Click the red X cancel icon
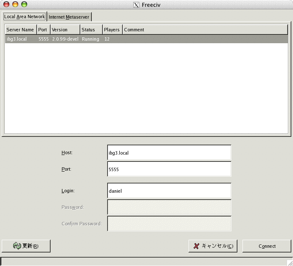The height and width of the screenshot is (266, 293). [196, 246]
